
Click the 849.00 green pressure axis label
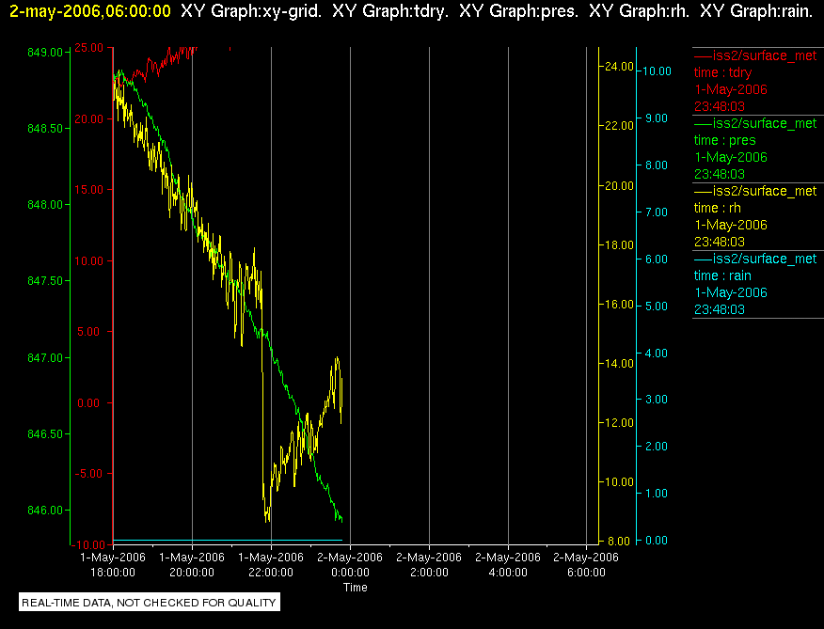[44, 53]
